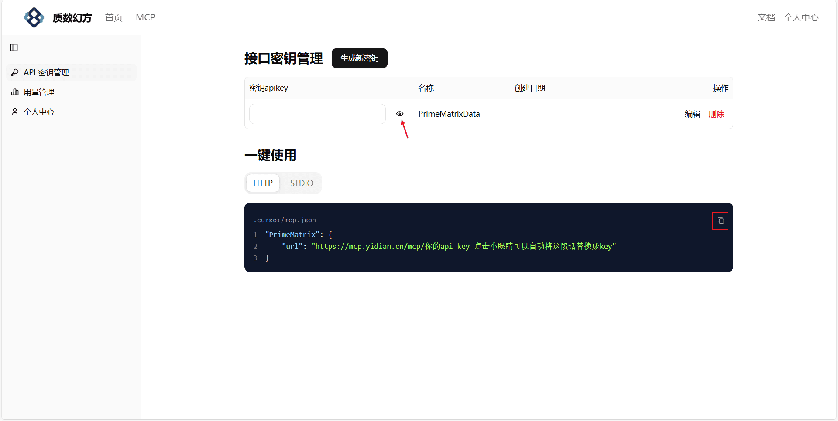
Task: Click 生成新密钥 button
Action: pyautogui.click(x=359, y=58)
